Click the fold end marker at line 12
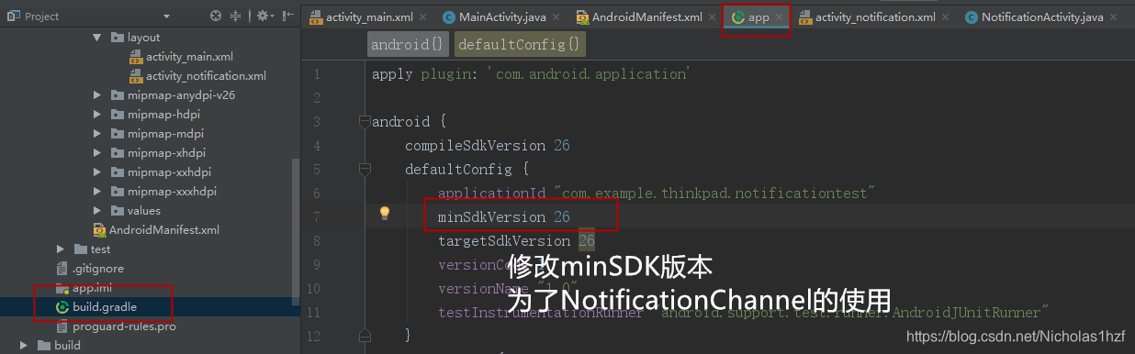 pos(365,336)
